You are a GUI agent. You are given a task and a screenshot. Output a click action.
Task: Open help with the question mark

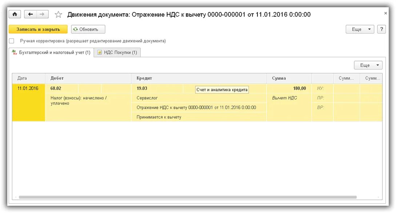pos(381,29)
